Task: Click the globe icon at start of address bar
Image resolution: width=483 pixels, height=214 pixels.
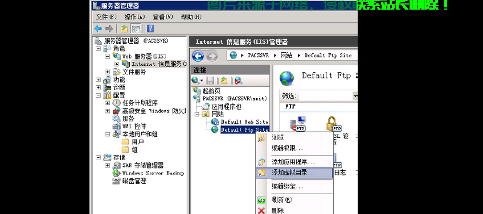Action: point(234,56)
